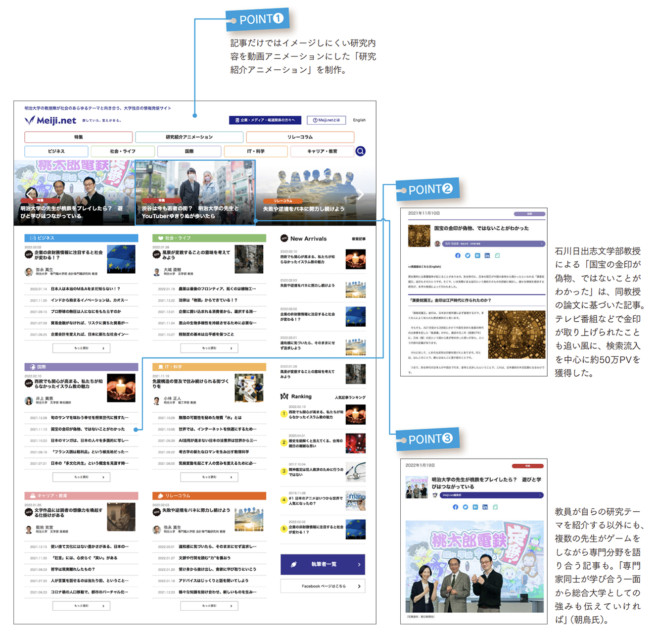Screen dimensions: 658x637
Task: Click the Twitter share icon in the 桃鉄 article
Action: click(466, 507)
